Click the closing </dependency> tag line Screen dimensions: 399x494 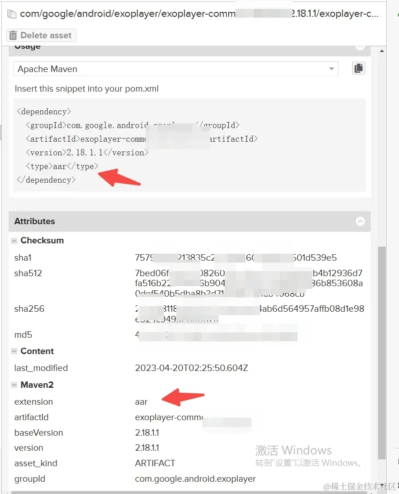46,180
